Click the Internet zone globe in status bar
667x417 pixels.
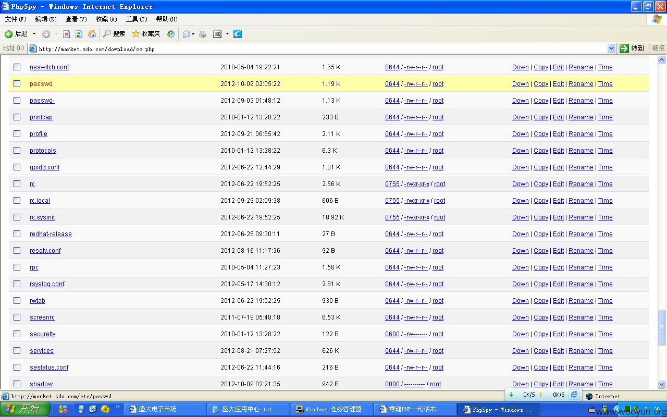[x=589, y=396]
